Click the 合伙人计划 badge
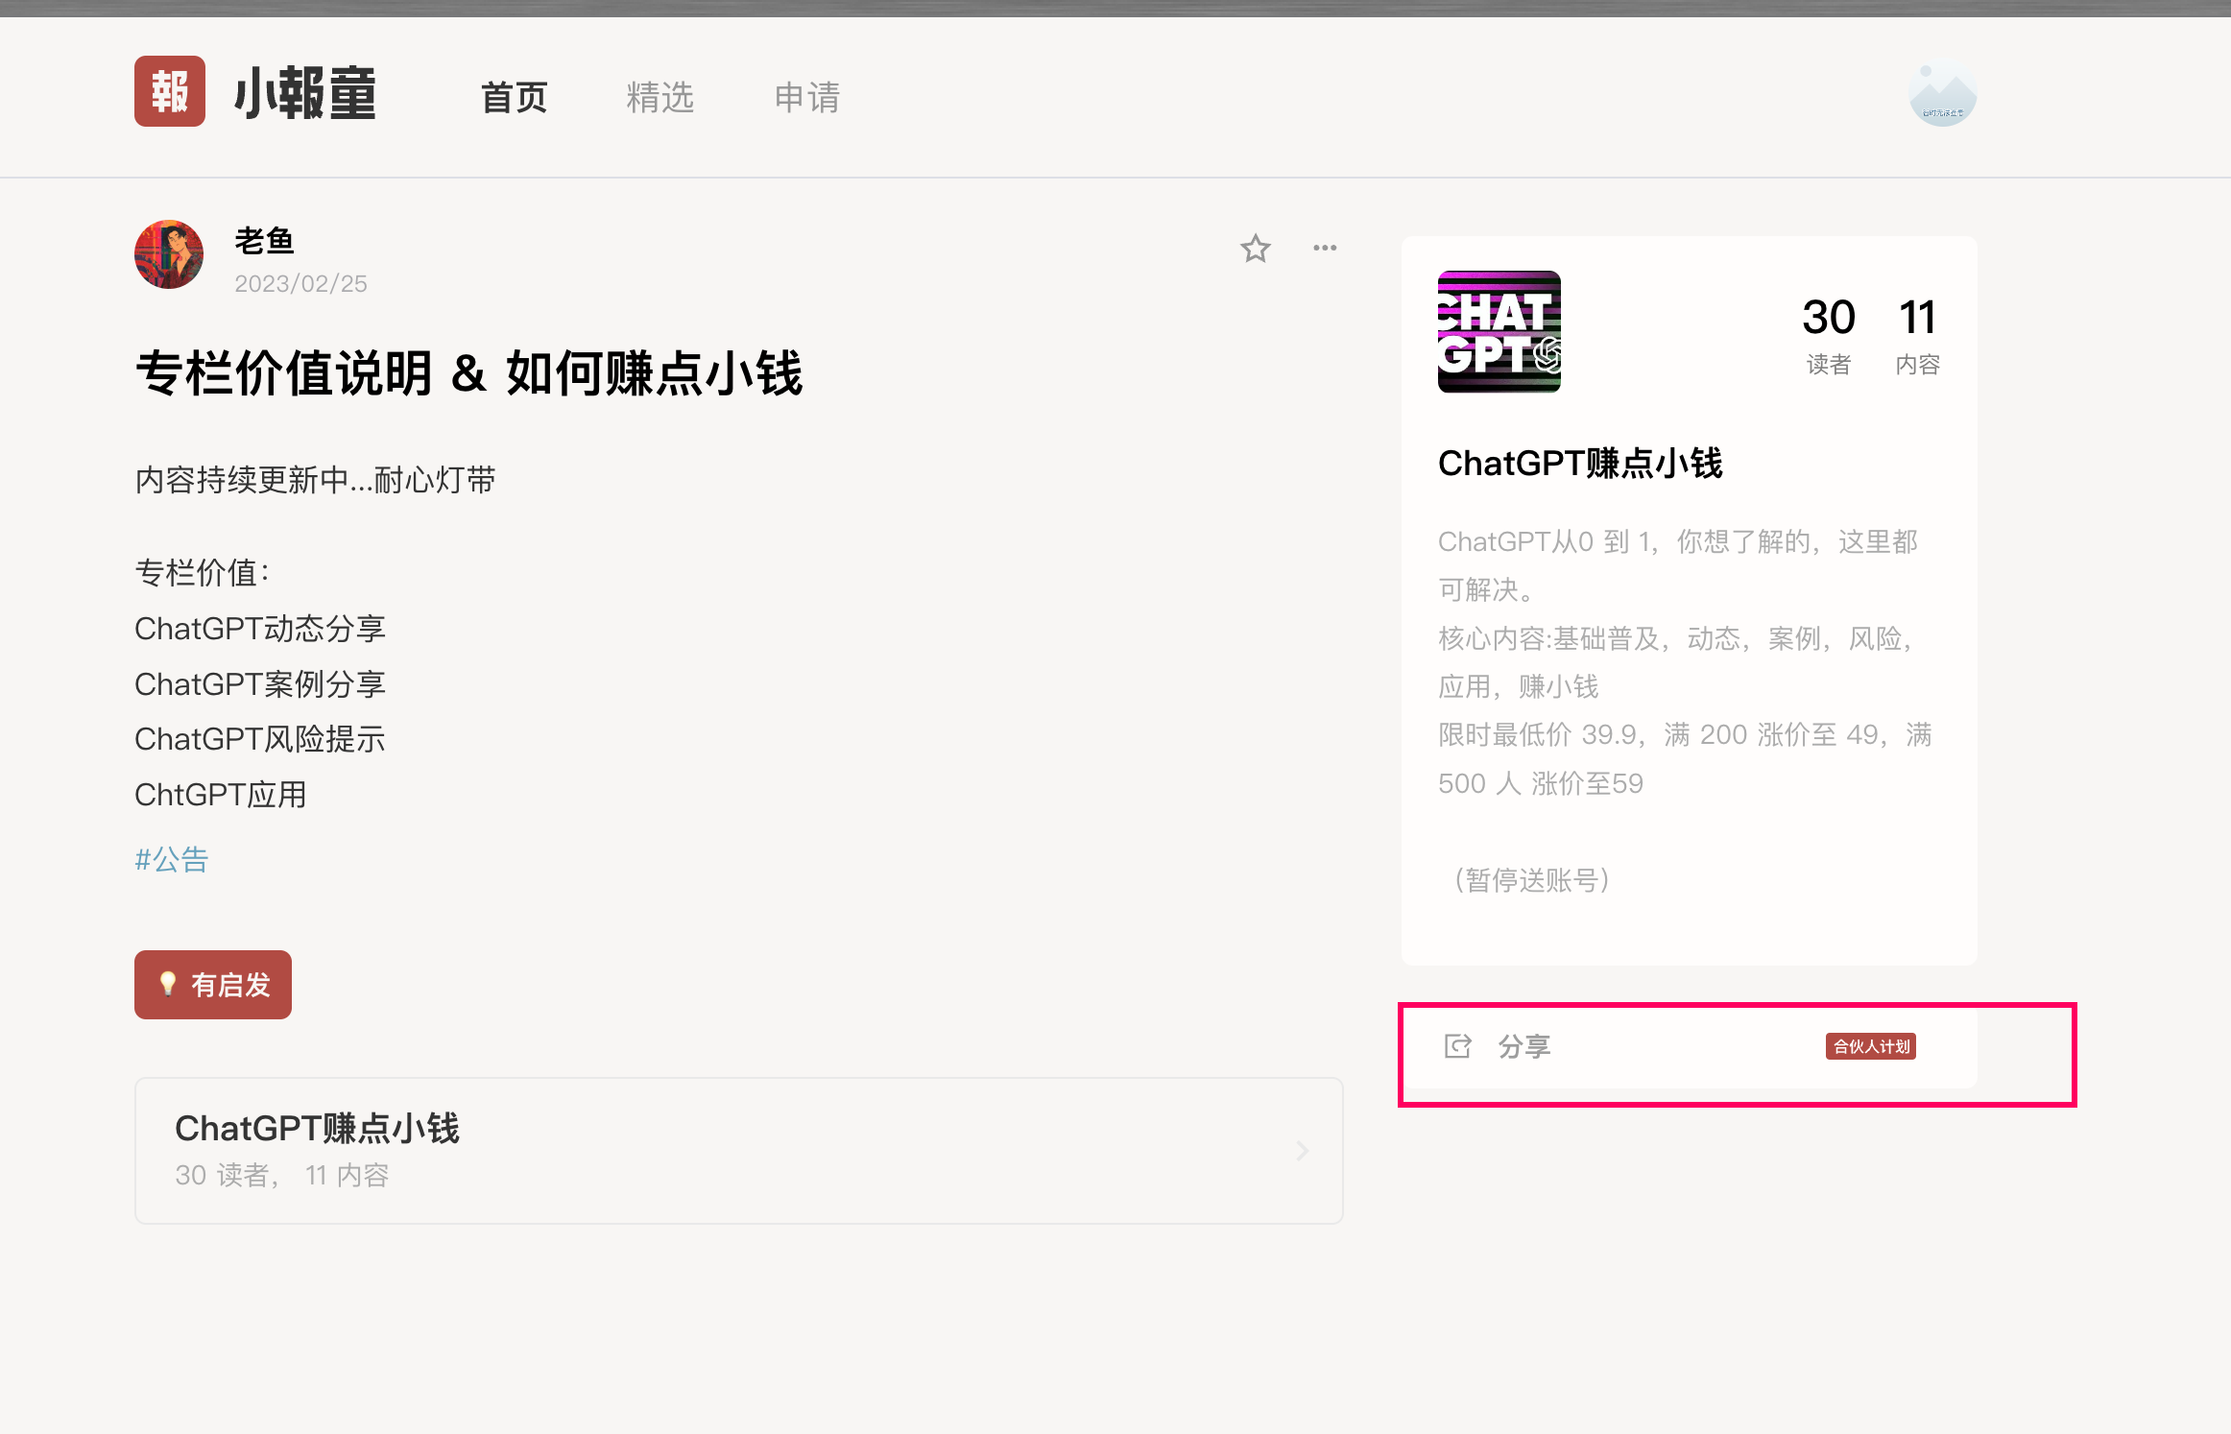This screenshot has width=2231, height=1434. [1871, 1046]
